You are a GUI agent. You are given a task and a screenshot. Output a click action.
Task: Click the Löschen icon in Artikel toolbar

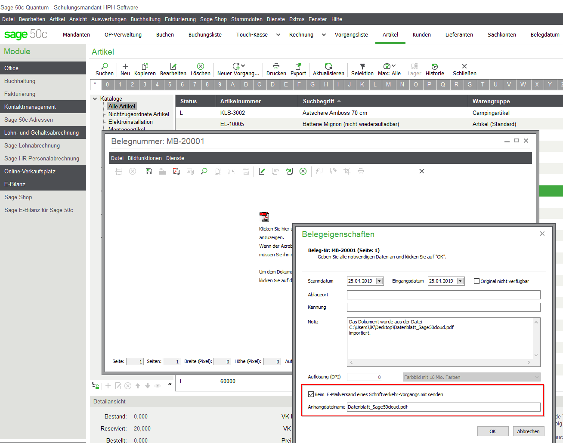[201, 66]
